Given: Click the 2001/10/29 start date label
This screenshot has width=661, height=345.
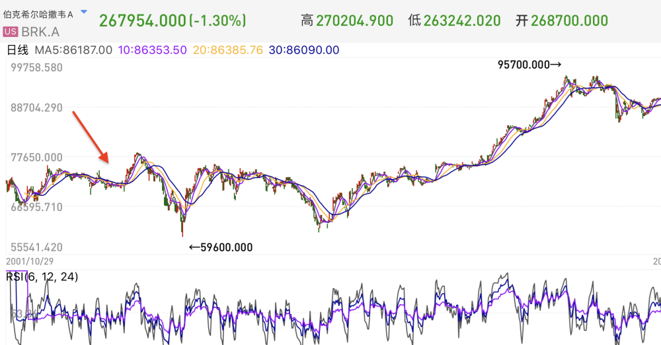Looking at the screenshot, I should (x=30, y=261).
